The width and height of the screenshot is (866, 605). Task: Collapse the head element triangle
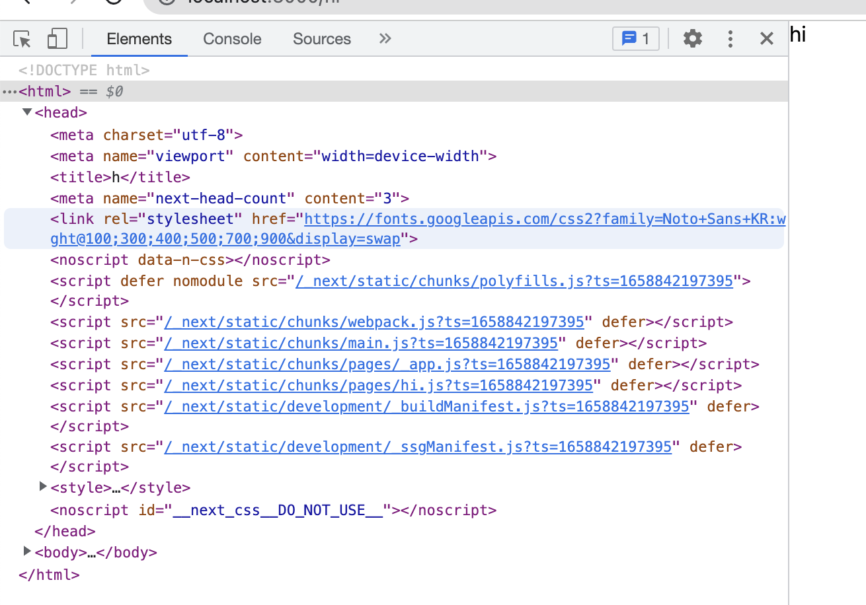click(x=27, y=112)
